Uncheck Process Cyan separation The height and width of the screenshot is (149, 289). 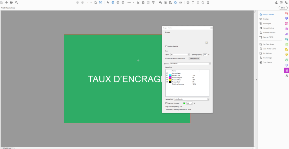167,75
